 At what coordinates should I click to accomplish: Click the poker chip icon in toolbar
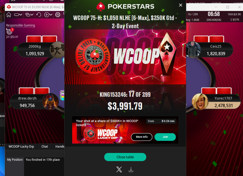pyautogui.click(x=58, y=15)
